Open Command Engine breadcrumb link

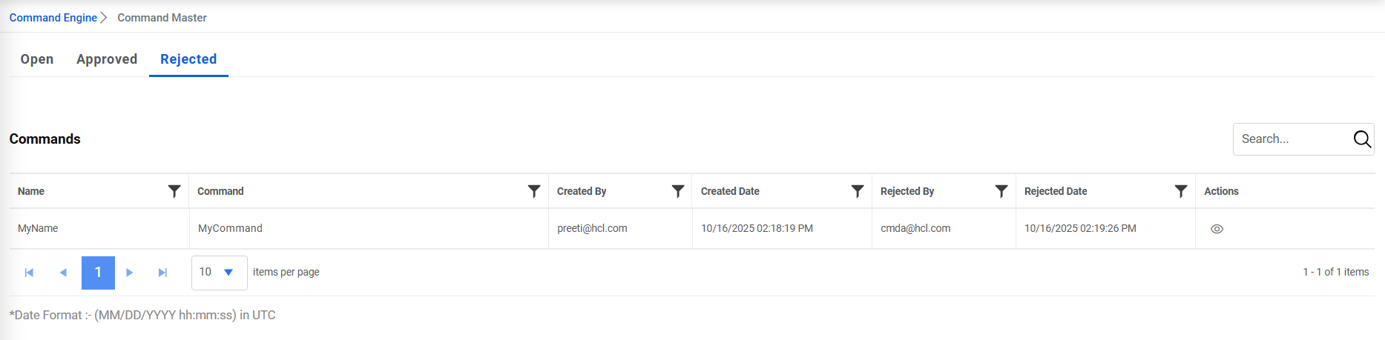point(53,18)
